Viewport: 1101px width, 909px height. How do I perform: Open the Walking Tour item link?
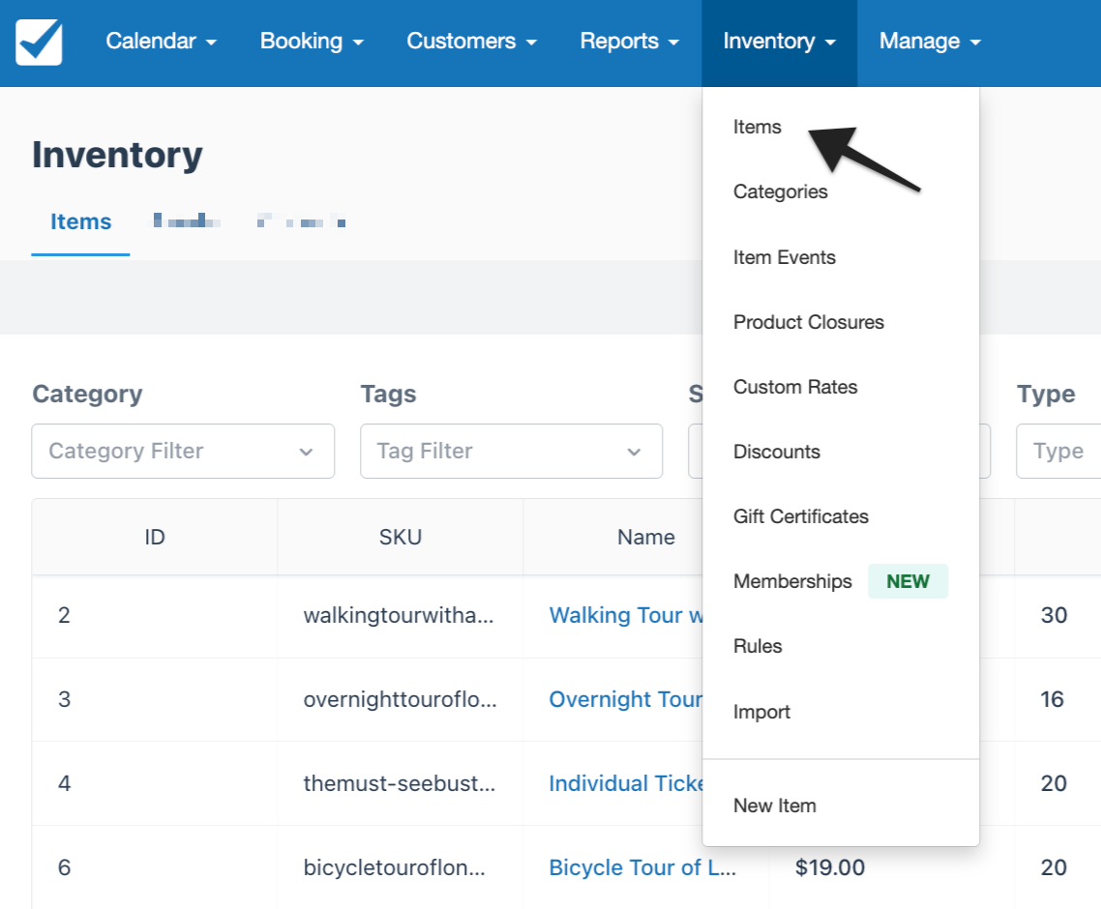[626, 616]
